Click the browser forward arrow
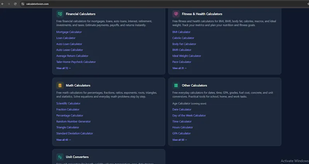This screenshot has width=309, height=164. (8, 4)
